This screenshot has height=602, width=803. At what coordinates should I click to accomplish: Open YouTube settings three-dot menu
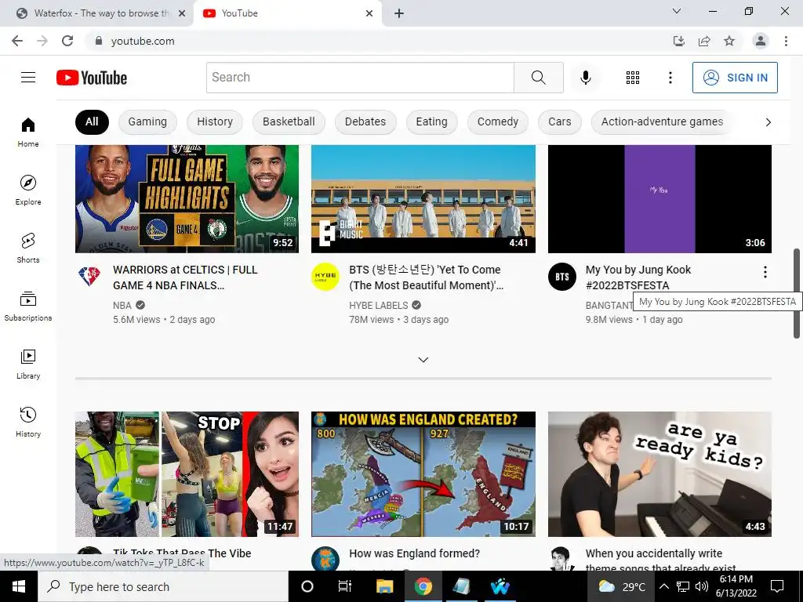(x=670, y=78)
